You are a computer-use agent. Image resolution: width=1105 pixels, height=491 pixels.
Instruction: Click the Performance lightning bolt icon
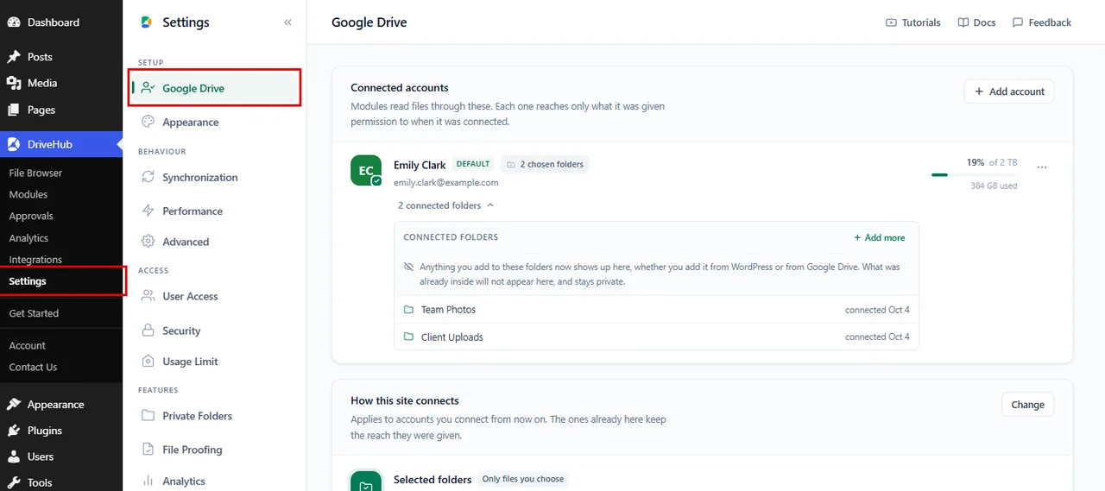pyautogui.click(x=148, y=211)
